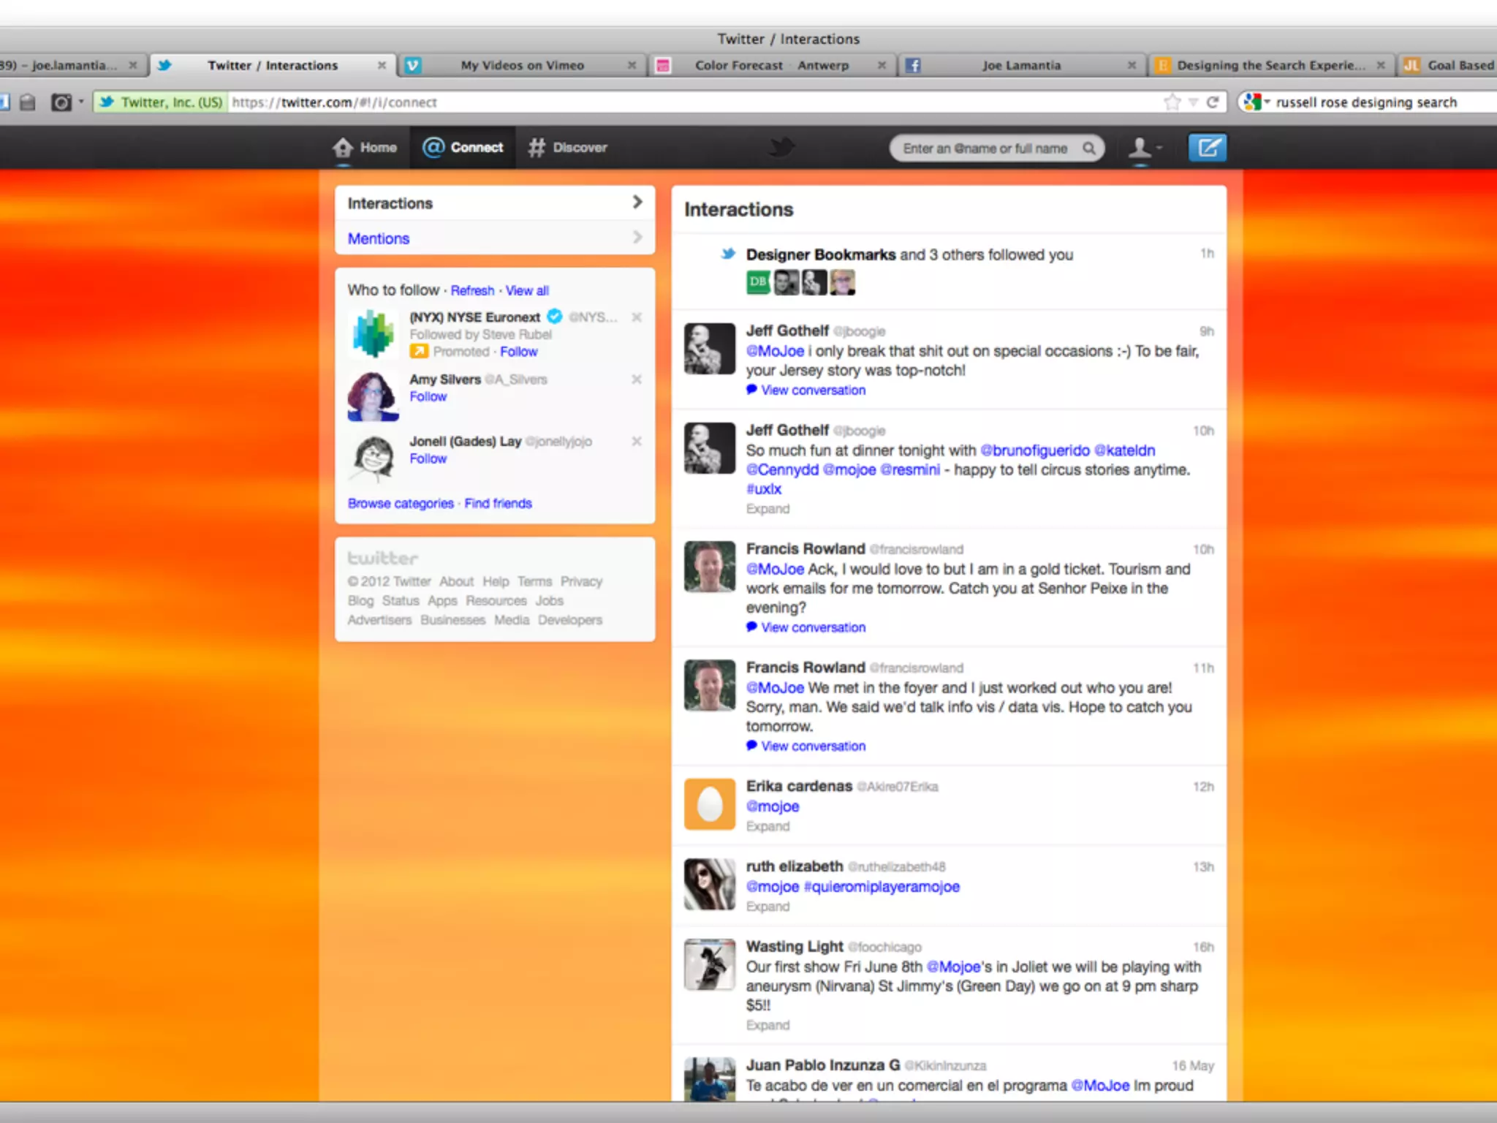Screen dimensions: 1497x1123
Task: View conversation under Jeff Gothelf's tweet
Action: (812, 390)
